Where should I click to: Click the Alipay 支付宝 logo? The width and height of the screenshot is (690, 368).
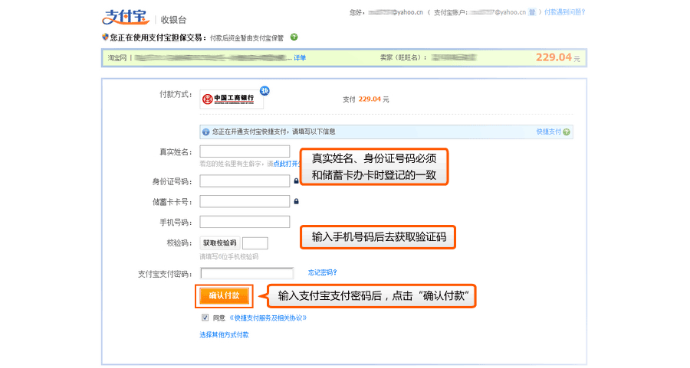point(126,17)
